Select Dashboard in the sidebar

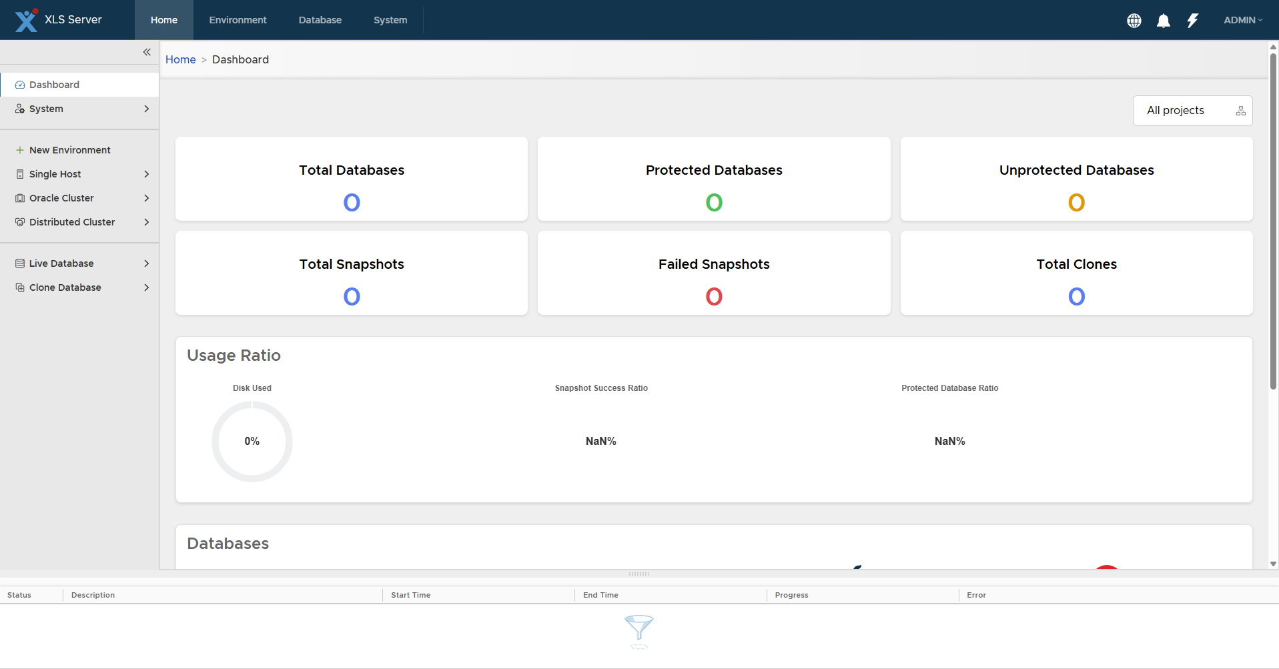coord(54,85)
